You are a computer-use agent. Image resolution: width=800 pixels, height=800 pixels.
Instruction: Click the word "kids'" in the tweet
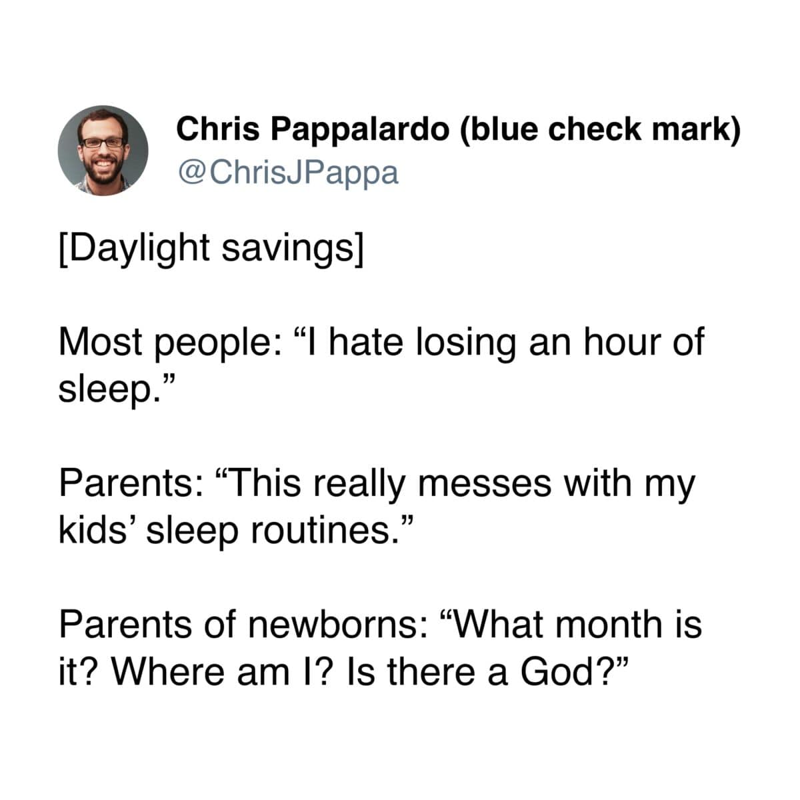[x=97, y=529]
